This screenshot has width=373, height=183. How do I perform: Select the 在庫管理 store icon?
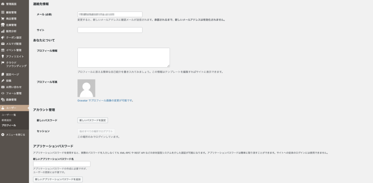click(3, 25)
